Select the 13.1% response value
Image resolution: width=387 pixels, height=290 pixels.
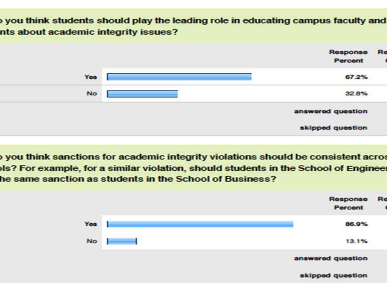[x=356, y=241]
